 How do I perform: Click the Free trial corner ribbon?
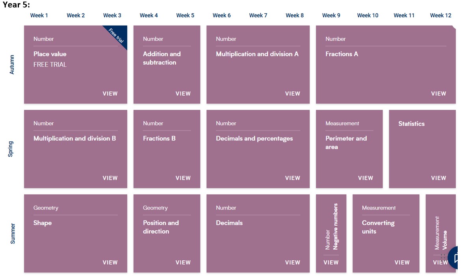coord(117,37)
